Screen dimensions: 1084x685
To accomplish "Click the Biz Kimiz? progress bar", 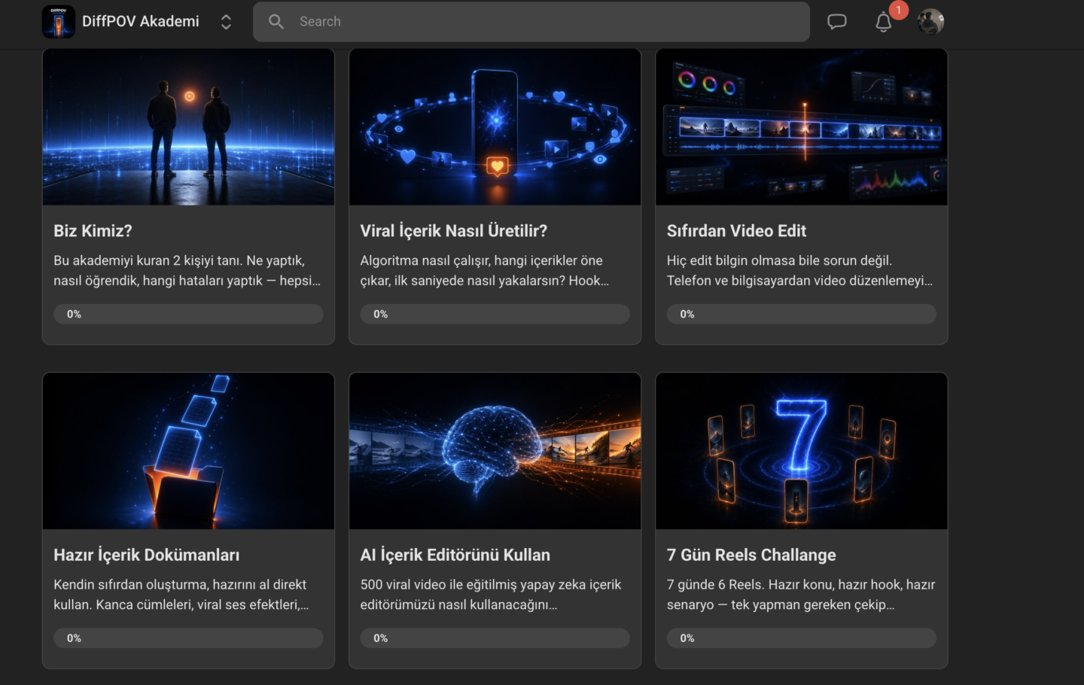I will pyautogui.click(x=188, y=314).
